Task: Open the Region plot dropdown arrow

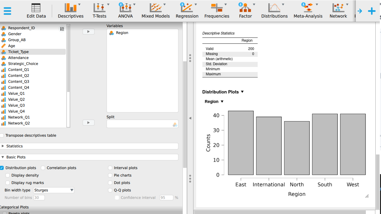Action: click(222, 101)
